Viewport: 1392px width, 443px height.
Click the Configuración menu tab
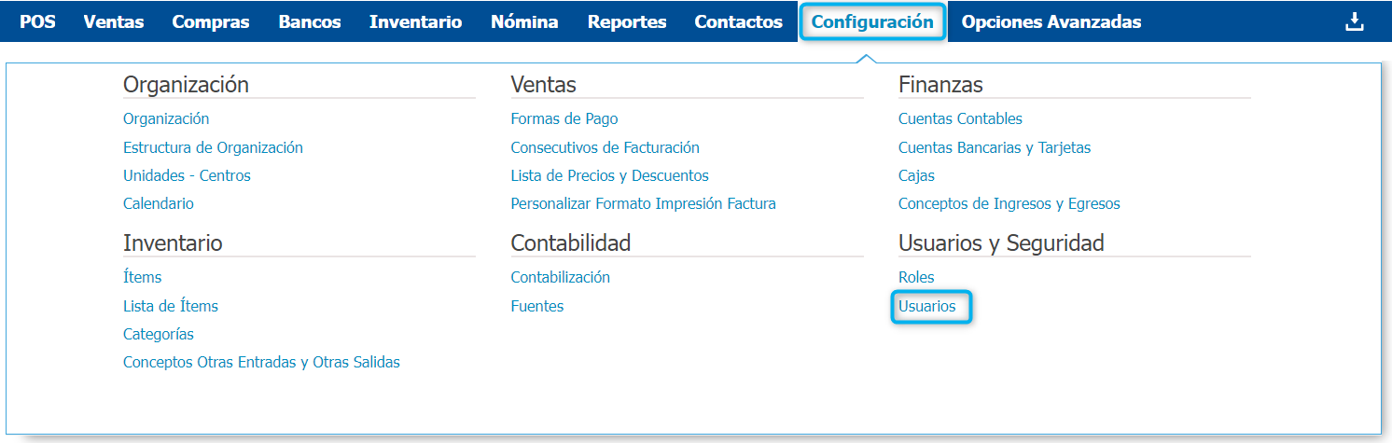click(x=872, y=21)
